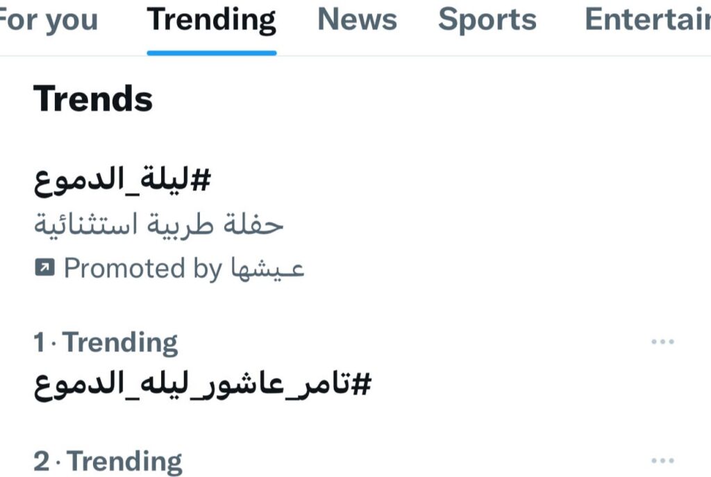Open the promoted hashtag #ليلة_الدموع
Image resolution: width=711 pixels, height=477 pixels.
click(x=122, y=182)
